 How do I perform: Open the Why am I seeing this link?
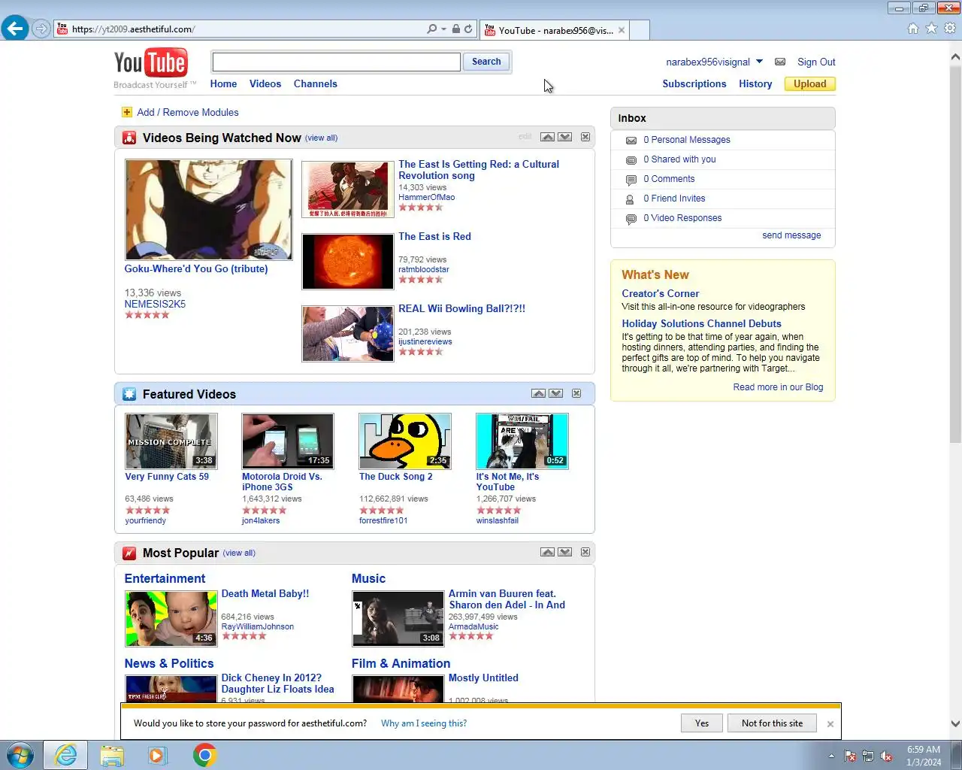424,723
